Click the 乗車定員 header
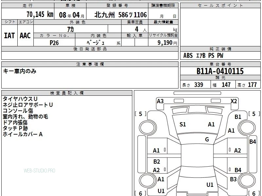 tap(135, 22)
